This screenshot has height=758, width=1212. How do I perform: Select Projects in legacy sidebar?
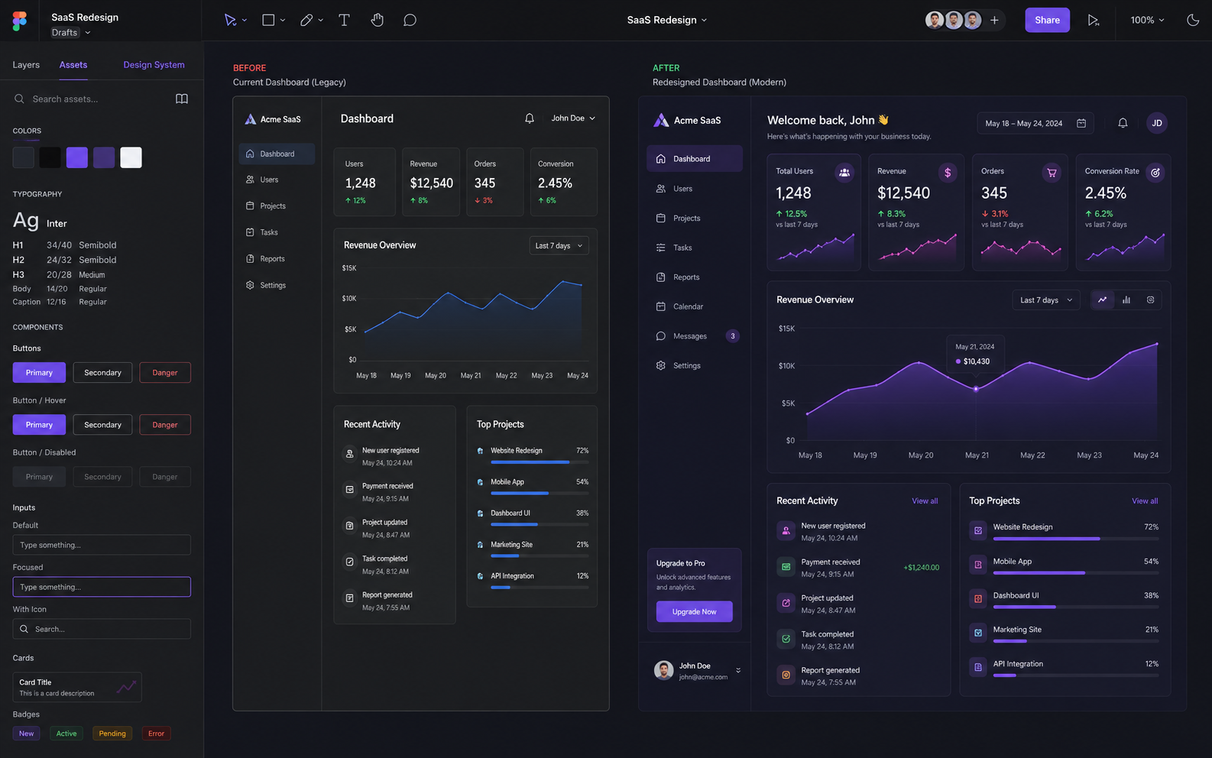[277, 206]
